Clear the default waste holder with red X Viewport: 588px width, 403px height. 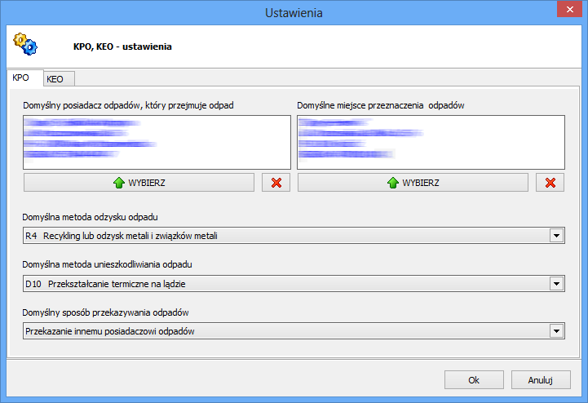click(276, 183)
